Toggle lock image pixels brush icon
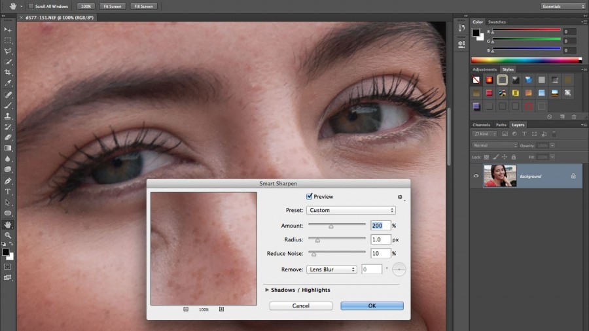The height and width of the screenshot is (331, 589). [495, 157]
